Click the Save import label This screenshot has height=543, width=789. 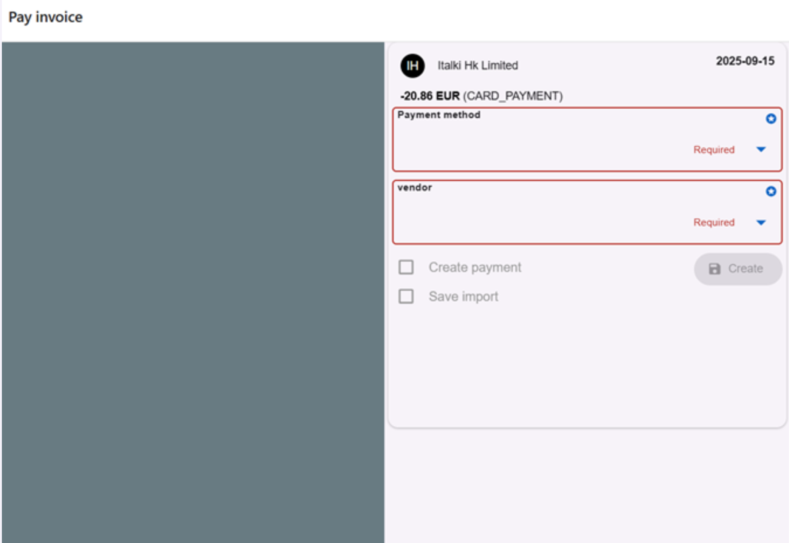tap(463, 297)
